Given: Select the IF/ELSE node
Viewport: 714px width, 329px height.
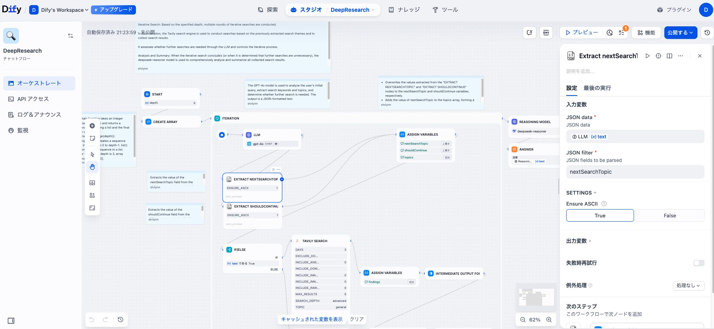Looking at the screenshot, I should coord(253,259).
